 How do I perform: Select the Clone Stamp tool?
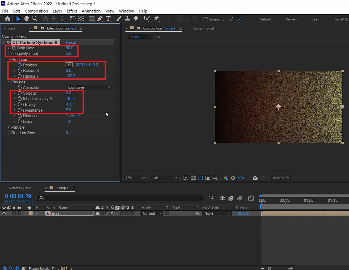point(127,19)
